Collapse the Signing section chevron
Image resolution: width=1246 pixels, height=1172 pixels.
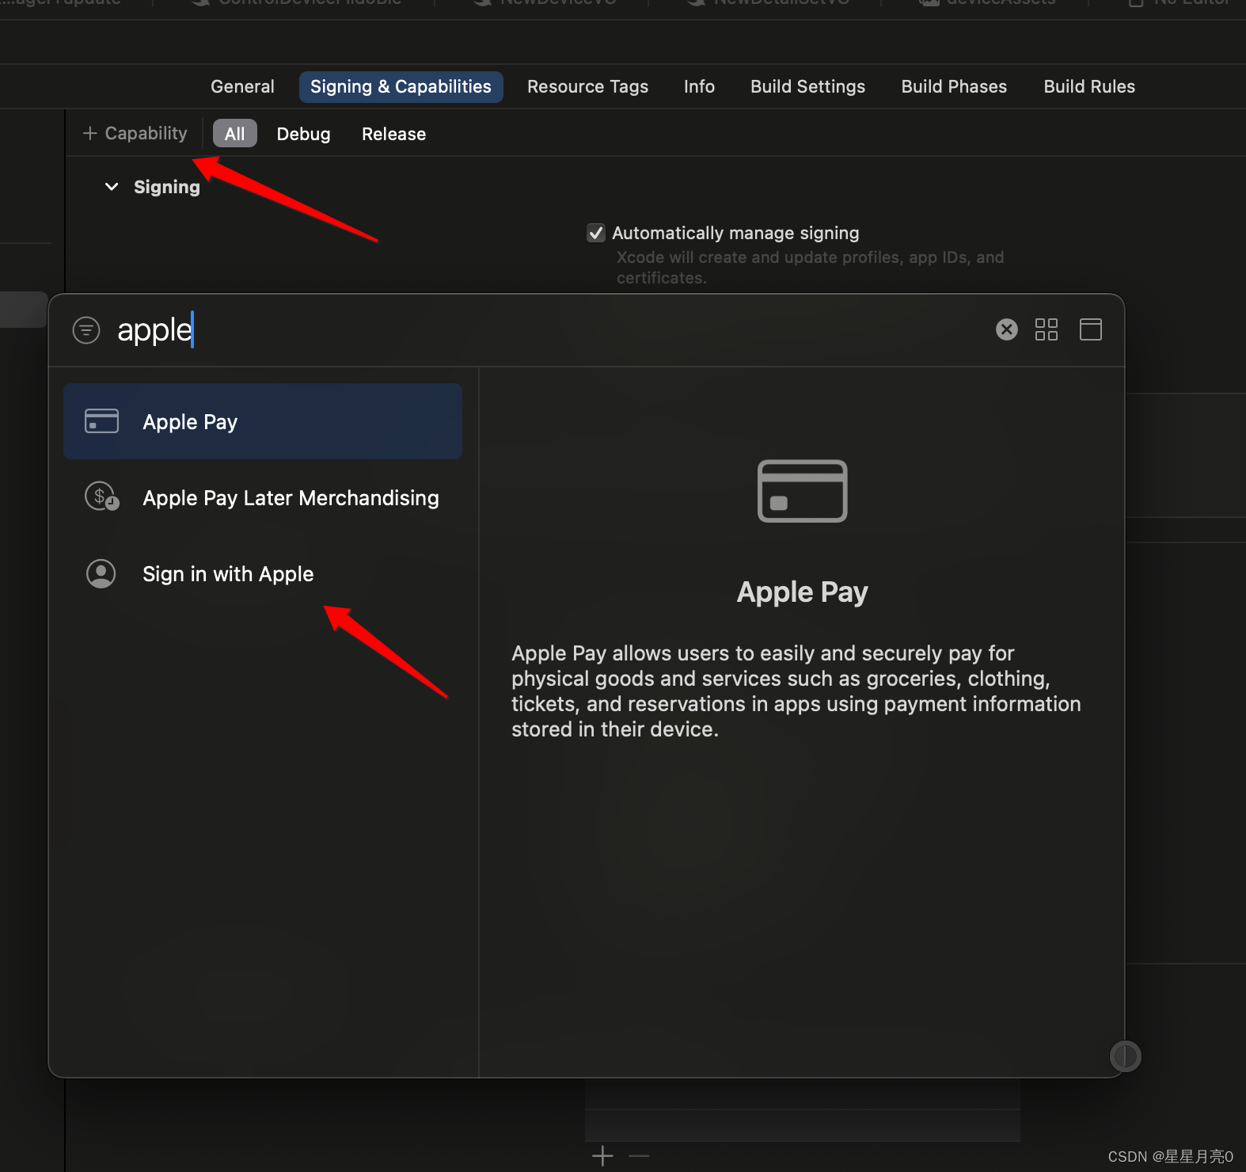coord(112,187)
